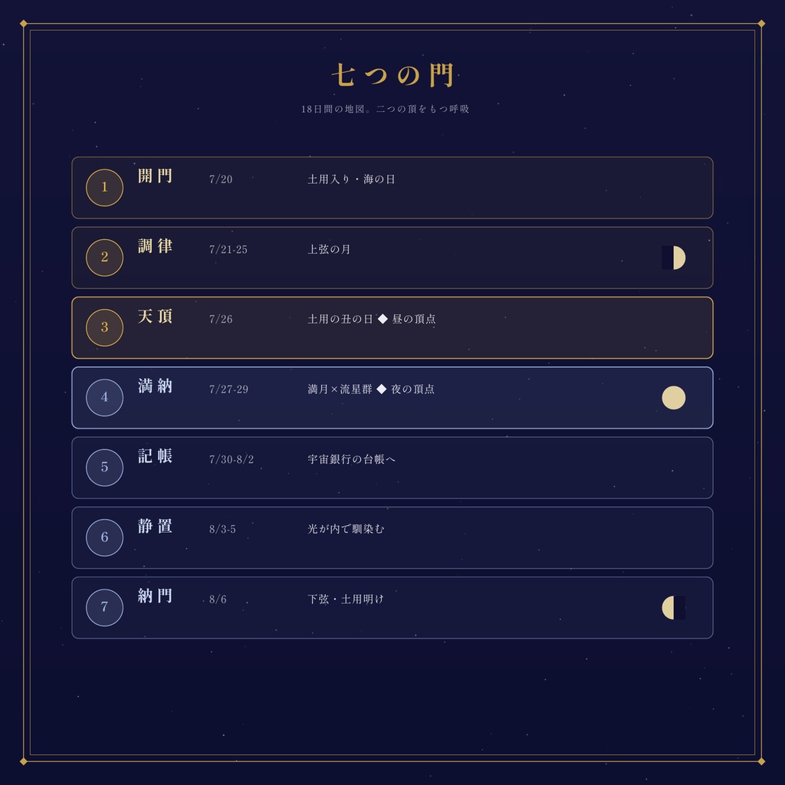Click the 7/21-25 date label
Image resolution: width=785 pixels, height=785 pixels.
(228, 249)
